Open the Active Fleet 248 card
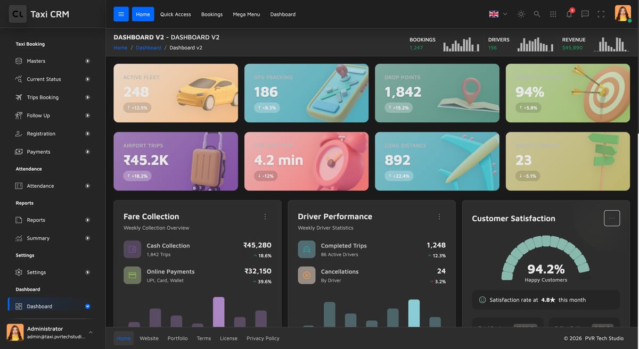The width and height of the screenshot is (639, 349). pos(176,93)
